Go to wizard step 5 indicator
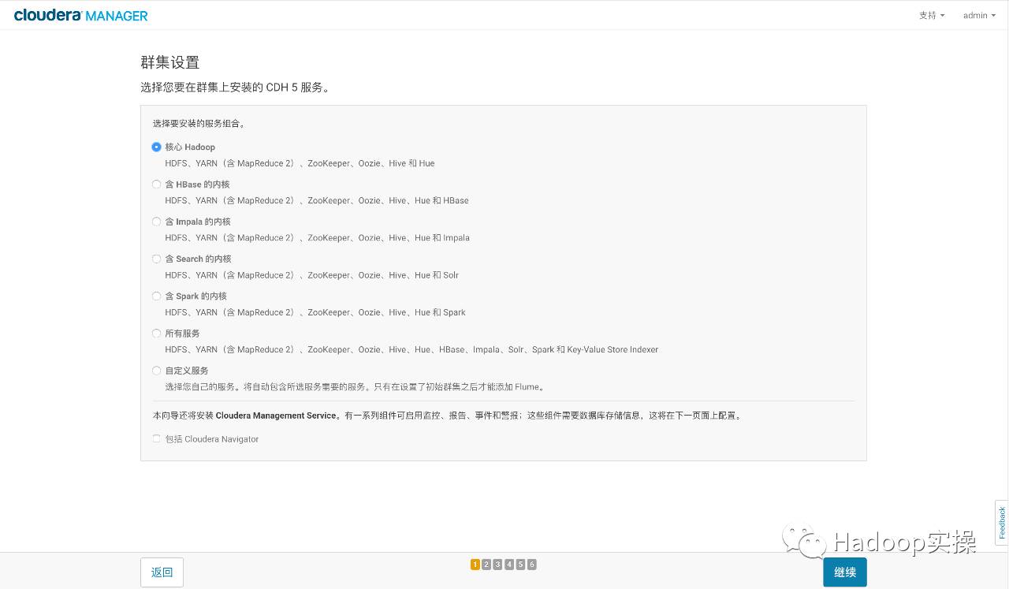The height and width of the screenshot is (589, 1009). [x=520, y=565]
